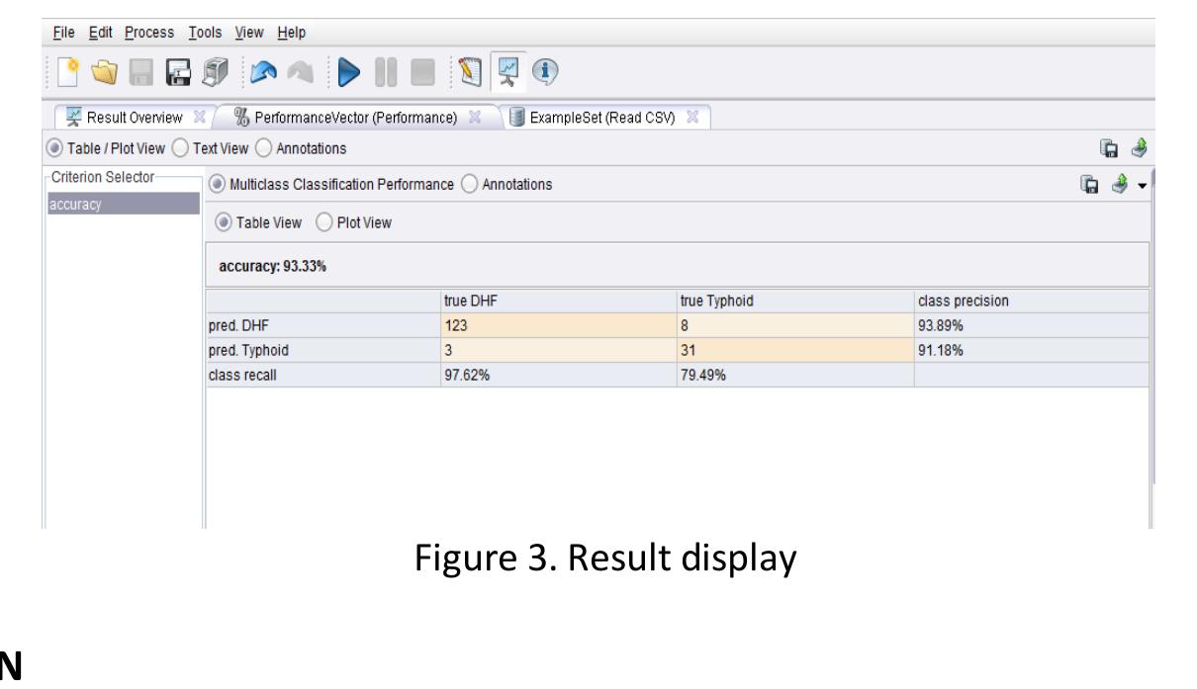Select Annotations radio beside Multiclass Classification Performance

coord(469,185)
